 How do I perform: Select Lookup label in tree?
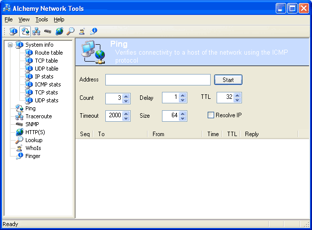pyautogui.click(x=34, y=140)
